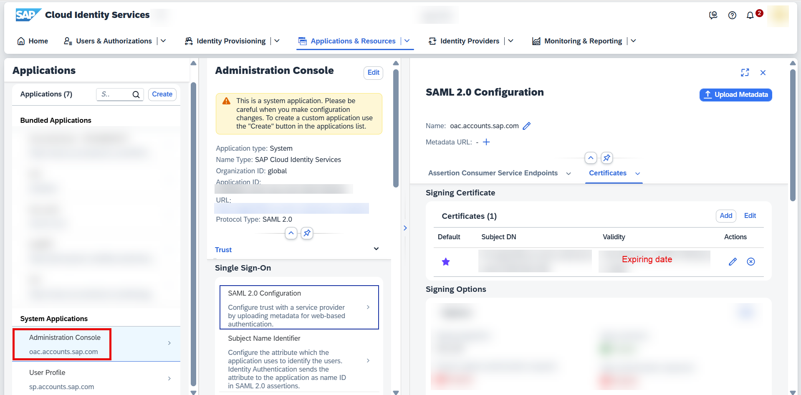The width and height of the screenshot is (801, 395).
Task: Expand Users & Authorizations dropdown arrow
Action: [163, 41]
